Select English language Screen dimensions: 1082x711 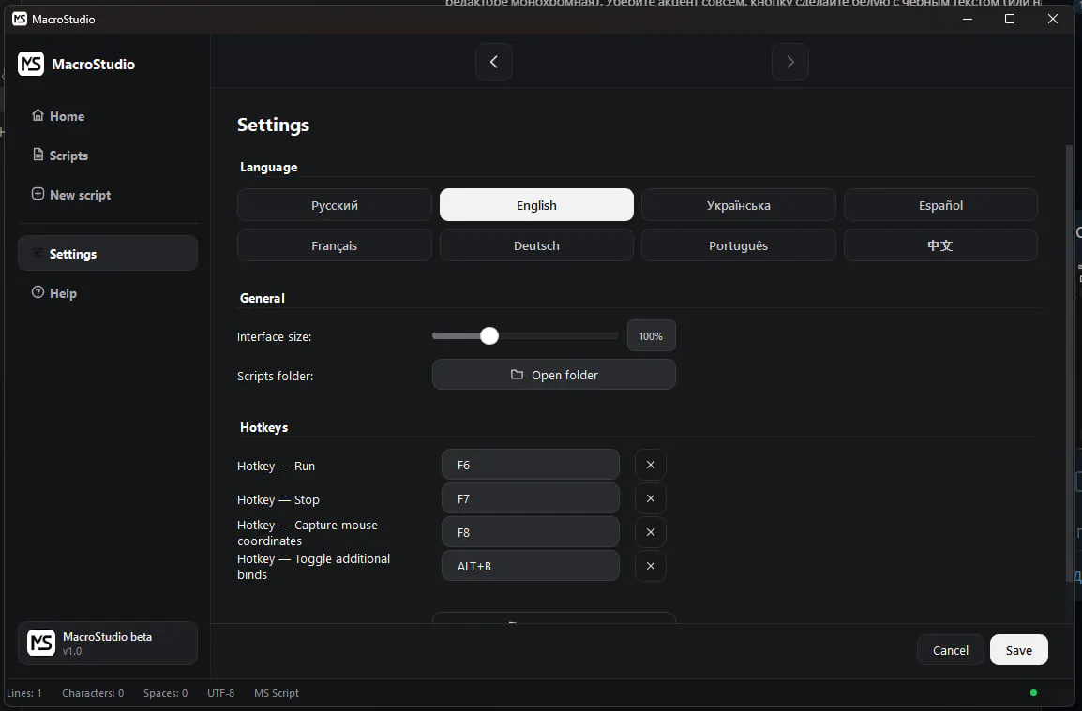(x=536, y=205)
